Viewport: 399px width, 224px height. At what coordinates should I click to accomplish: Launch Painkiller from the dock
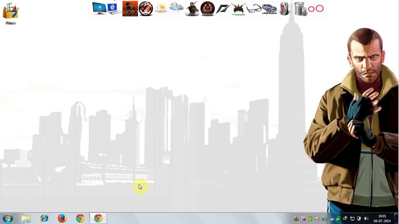pos(192,8)
